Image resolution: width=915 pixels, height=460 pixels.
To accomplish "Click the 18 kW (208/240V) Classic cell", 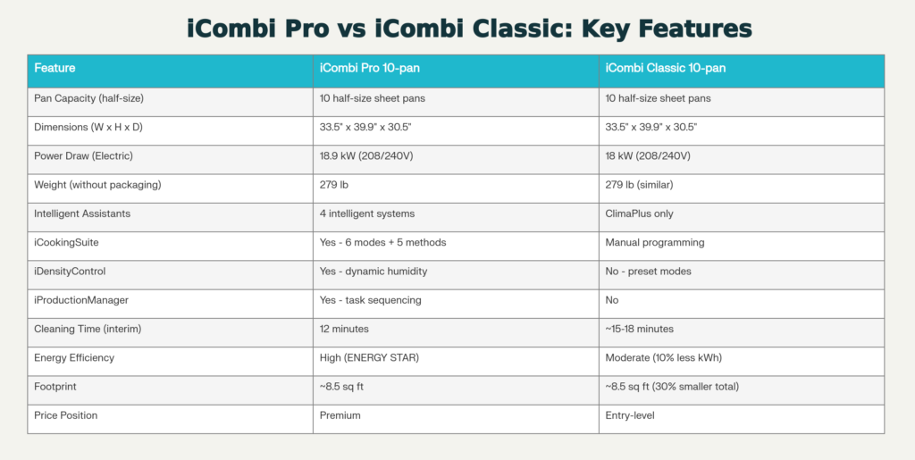I will click(648, 156).
